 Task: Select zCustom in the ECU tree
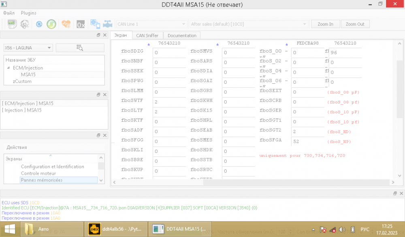tap(22, 81)
